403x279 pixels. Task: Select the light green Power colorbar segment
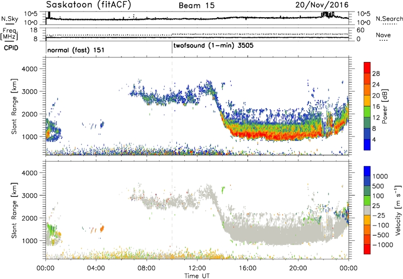367,112
